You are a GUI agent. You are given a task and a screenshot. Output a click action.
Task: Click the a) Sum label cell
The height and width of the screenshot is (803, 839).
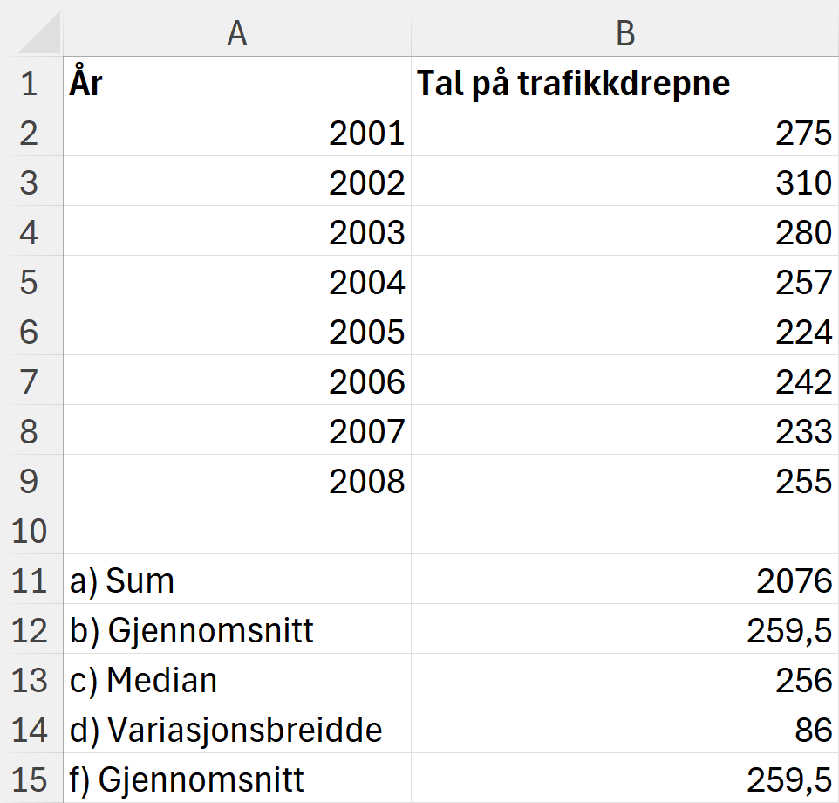(x=235, y=580)
